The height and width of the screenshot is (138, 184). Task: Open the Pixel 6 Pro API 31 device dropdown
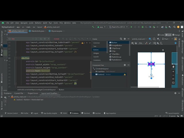[x=118, y=27]
